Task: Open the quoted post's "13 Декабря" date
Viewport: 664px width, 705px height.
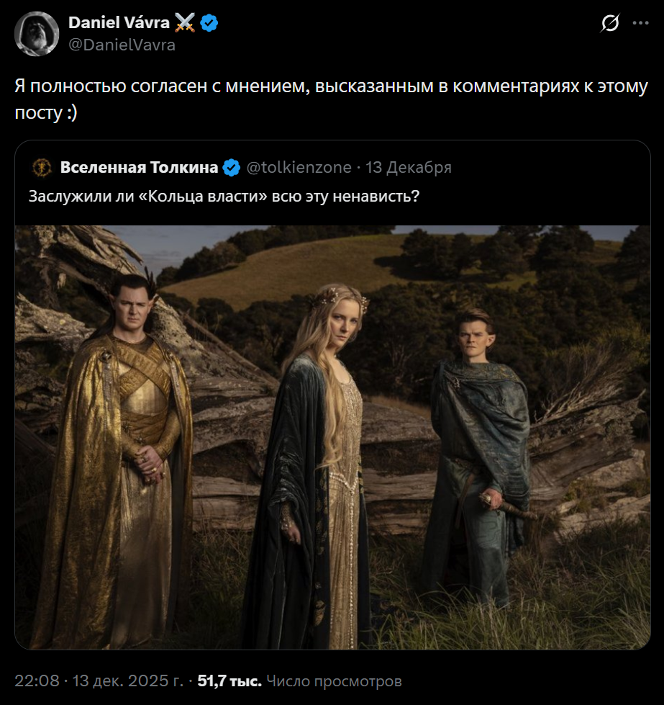Action: [x=409, y=168]
